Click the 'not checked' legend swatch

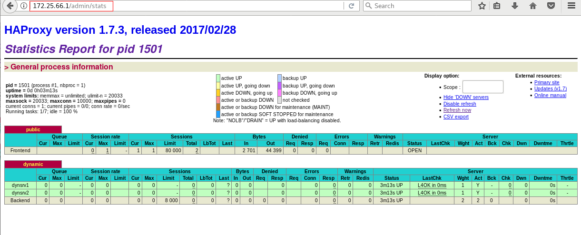pos(279,100)
